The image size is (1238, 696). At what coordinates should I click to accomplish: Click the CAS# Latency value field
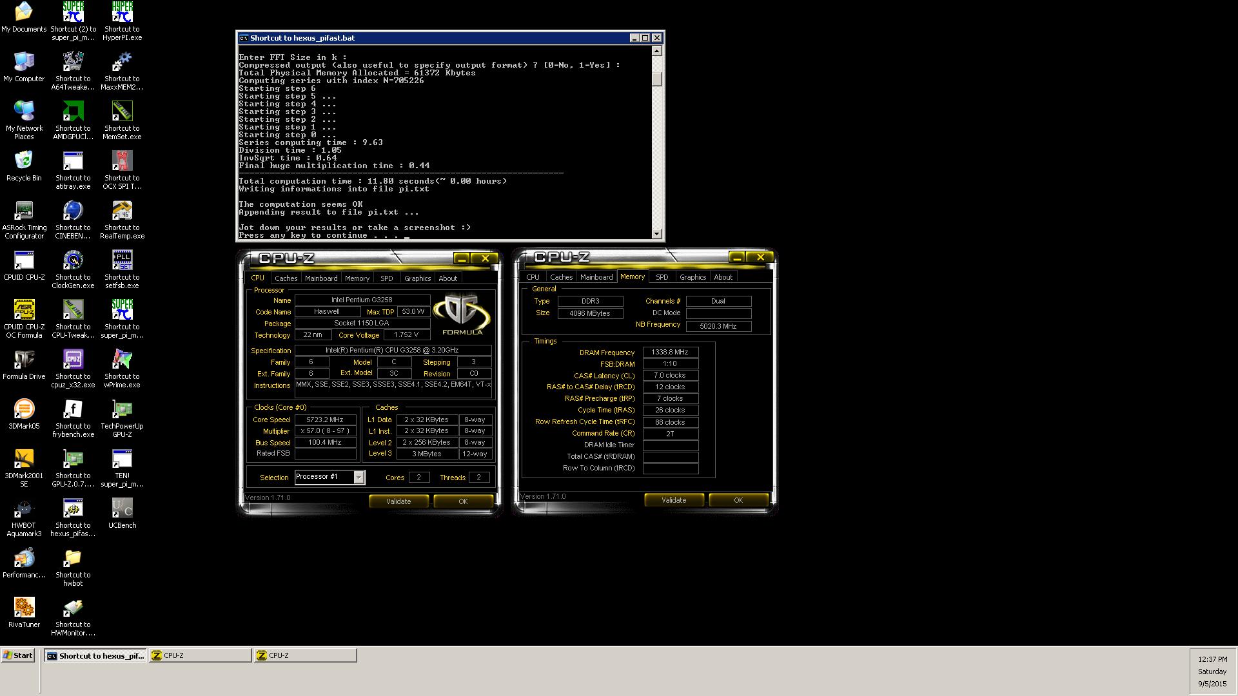[x=670, y=376]
